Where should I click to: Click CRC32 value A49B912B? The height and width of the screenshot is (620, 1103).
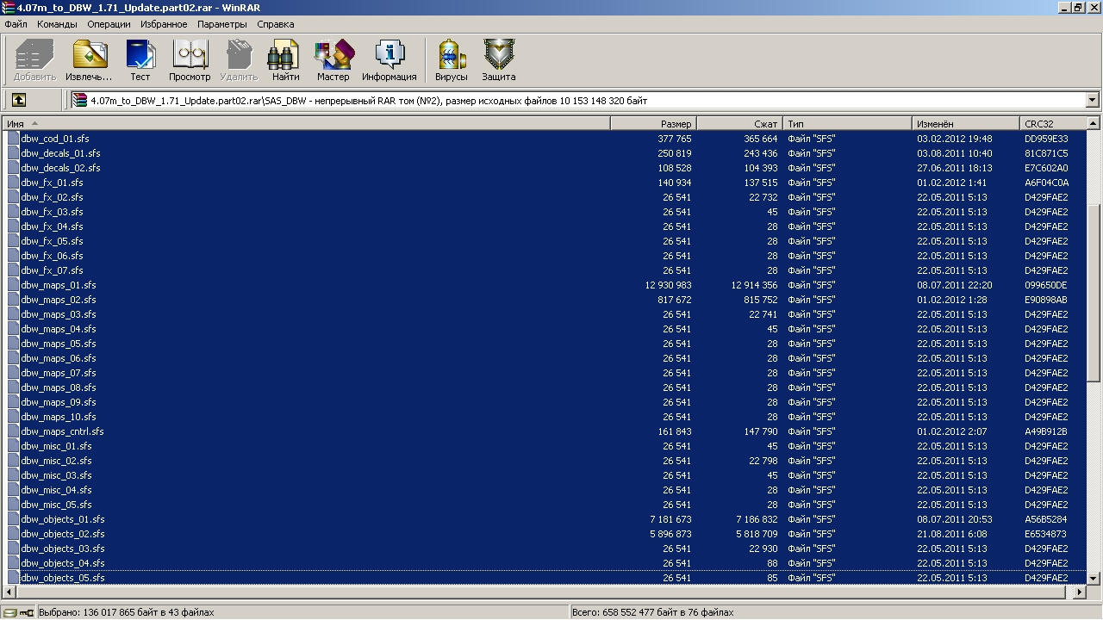[x=1046, y=431]
